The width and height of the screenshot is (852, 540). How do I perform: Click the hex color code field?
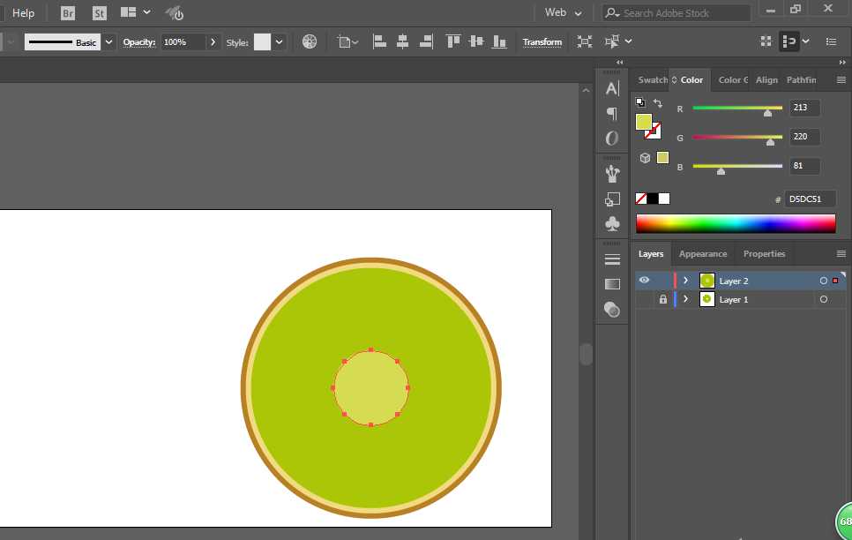point(809,199)
